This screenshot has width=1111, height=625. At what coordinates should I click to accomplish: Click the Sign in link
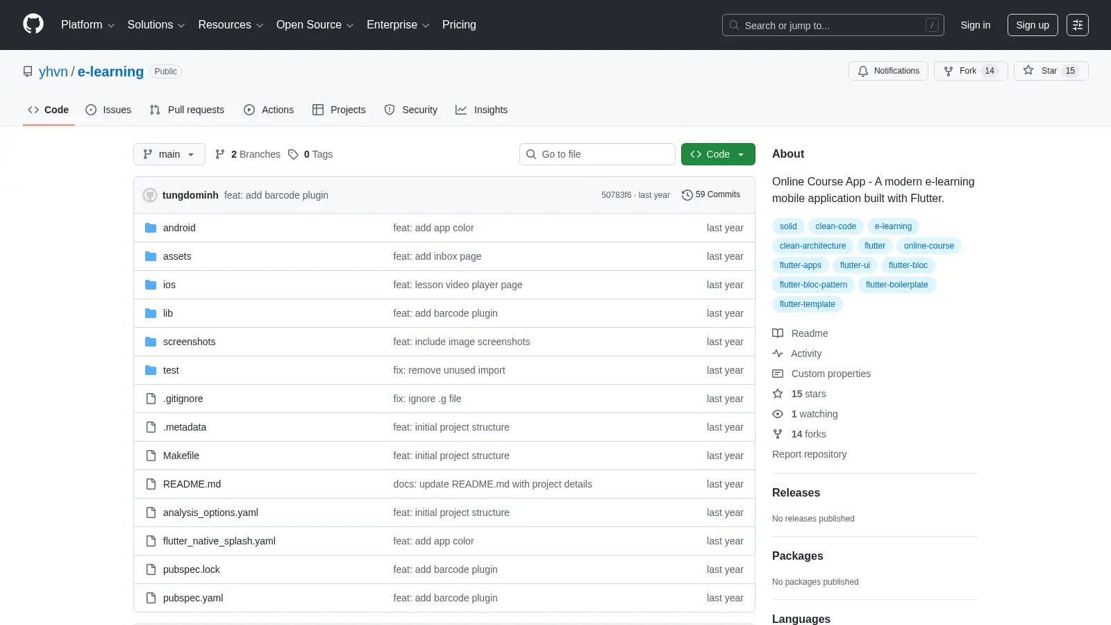[976, 25]
